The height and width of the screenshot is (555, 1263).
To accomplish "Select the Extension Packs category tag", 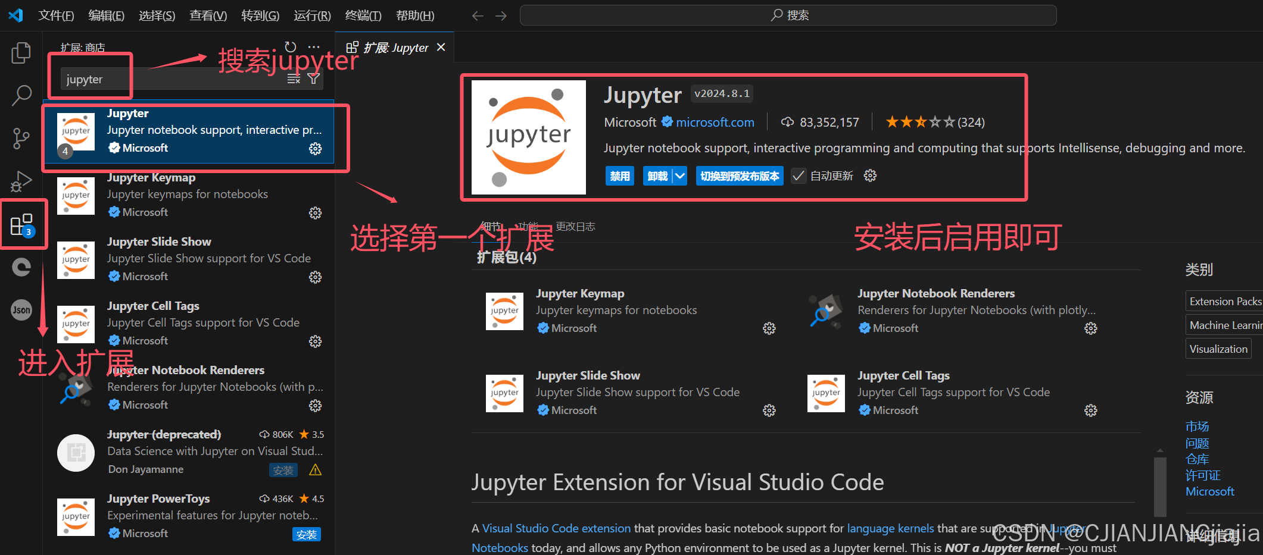I will click(x=1224, y=301).
